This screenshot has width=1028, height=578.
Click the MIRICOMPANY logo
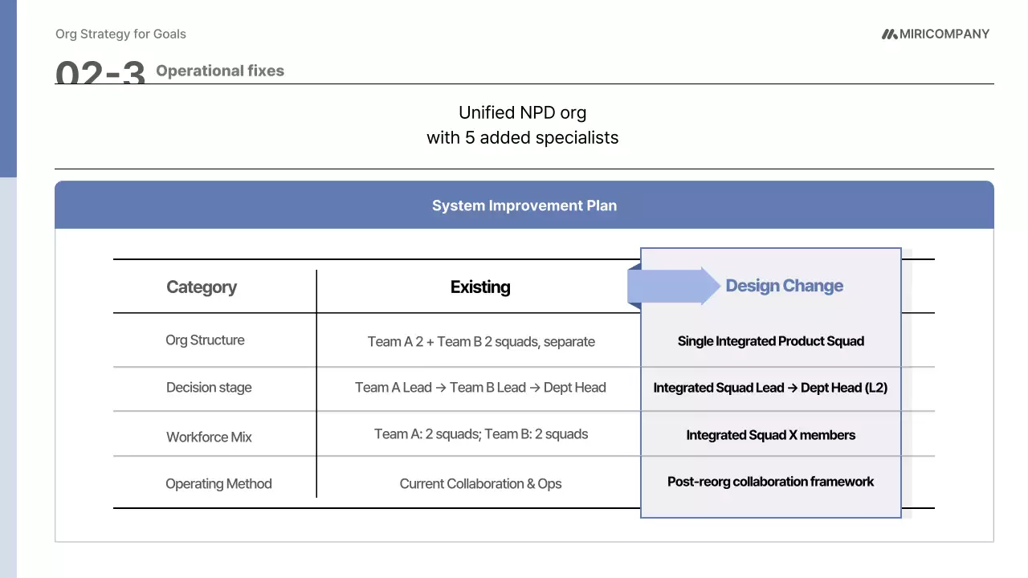pos(936,34)
